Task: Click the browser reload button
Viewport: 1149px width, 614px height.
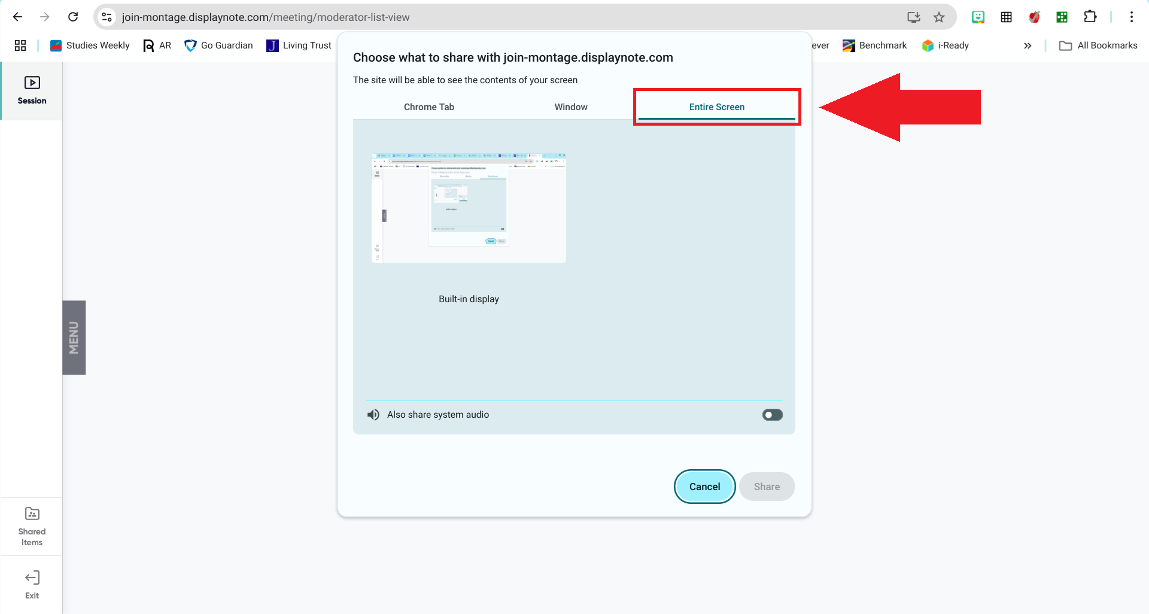Action: (73, 17)
